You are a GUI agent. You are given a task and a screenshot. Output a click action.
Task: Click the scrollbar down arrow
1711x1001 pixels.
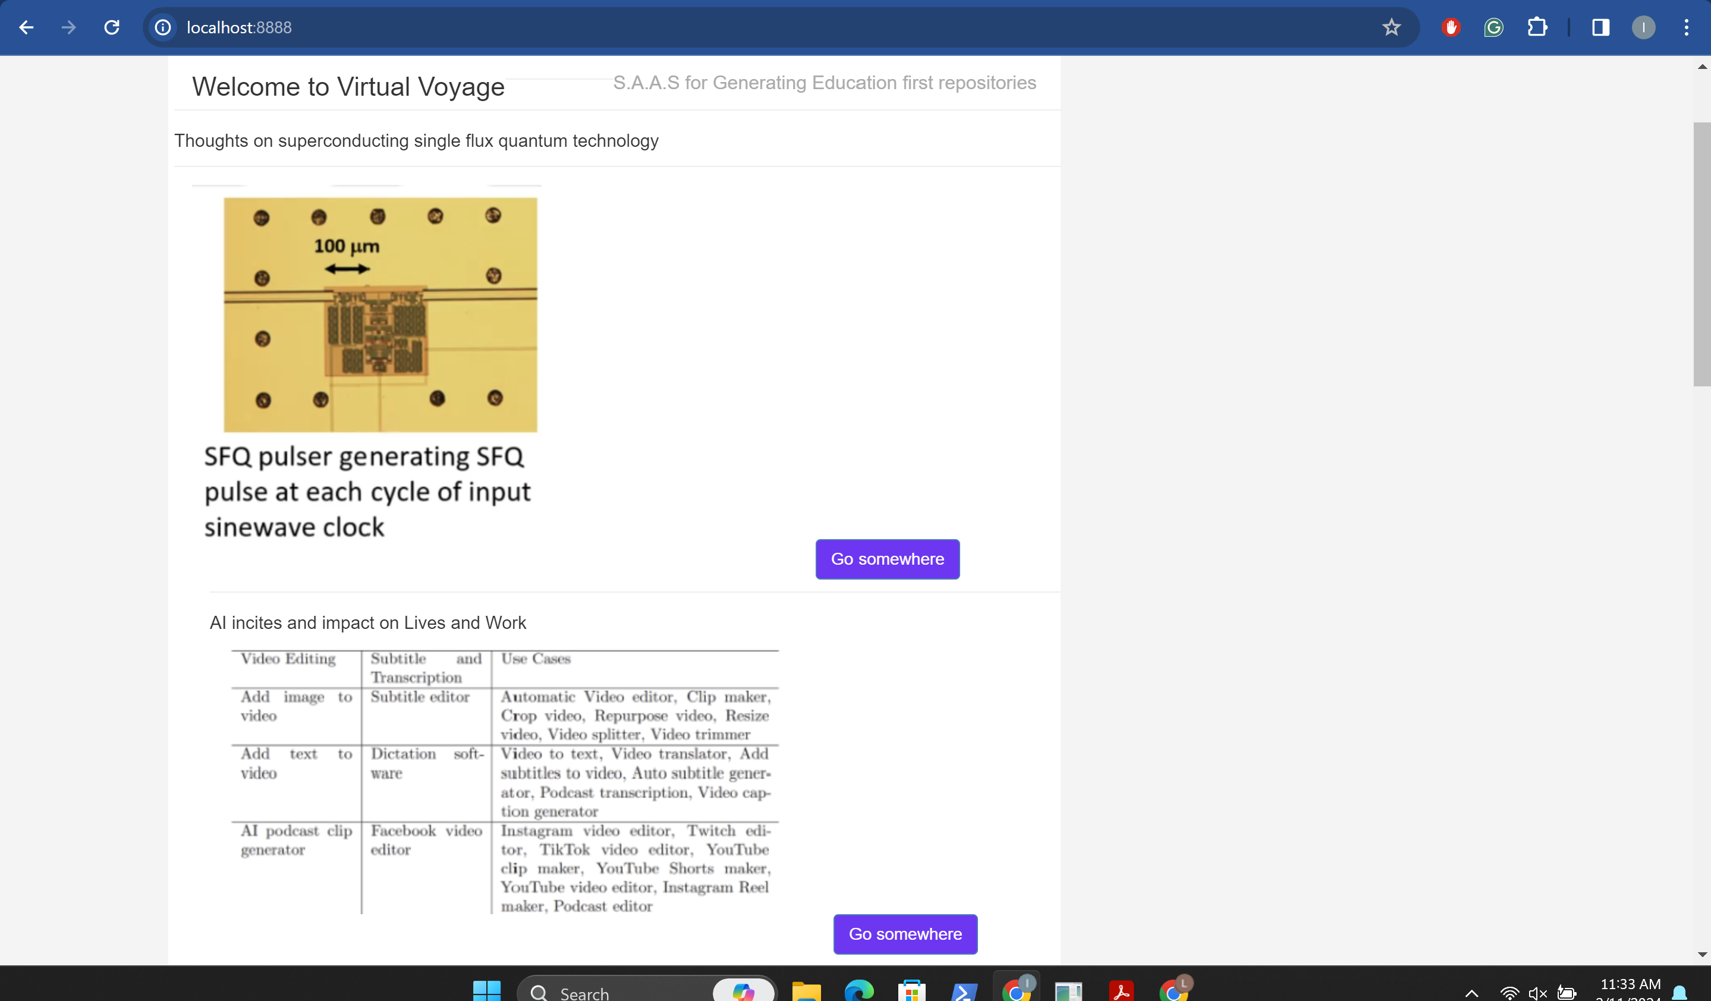tap(1701, 954)
